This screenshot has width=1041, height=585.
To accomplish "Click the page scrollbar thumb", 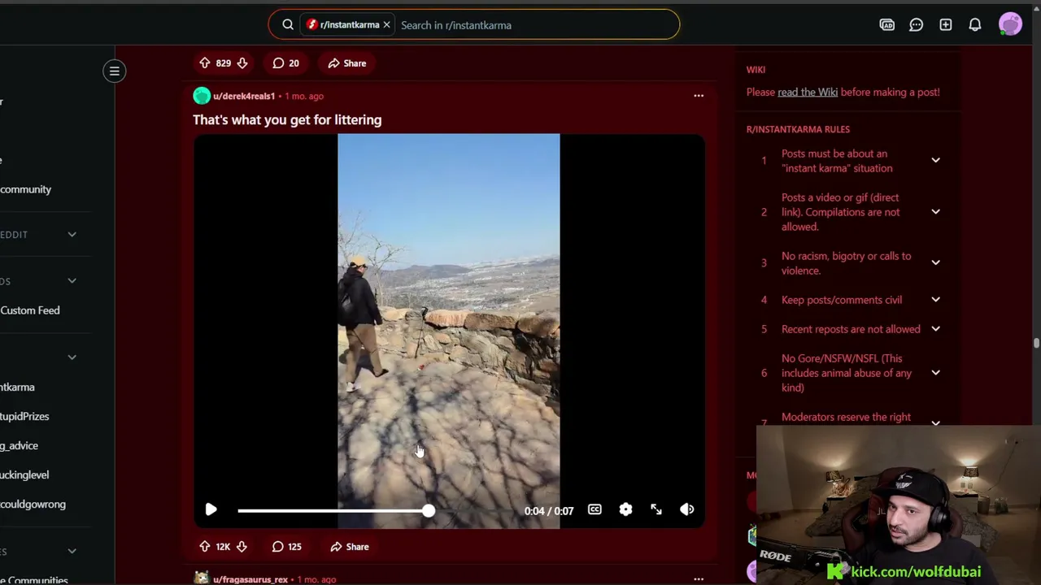I will pos(1036,344).
